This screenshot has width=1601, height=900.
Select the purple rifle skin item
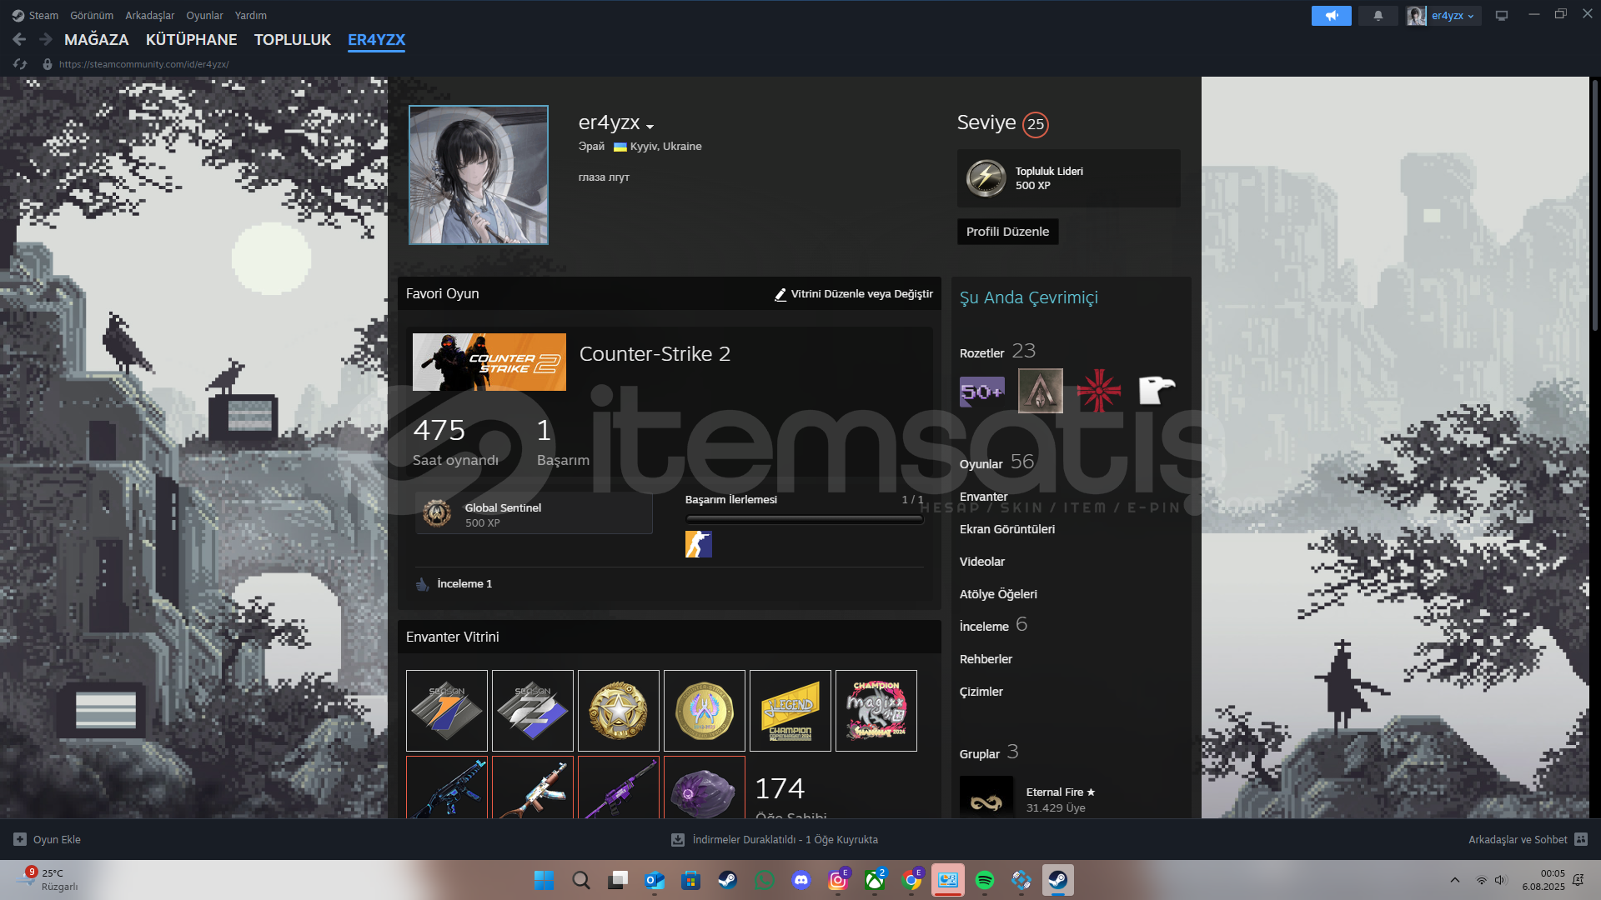tap(619, 787)
